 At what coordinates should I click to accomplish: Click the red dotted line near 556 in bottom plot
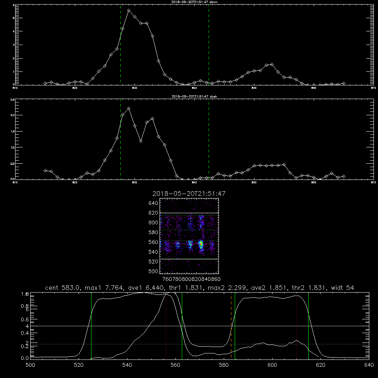166,325
